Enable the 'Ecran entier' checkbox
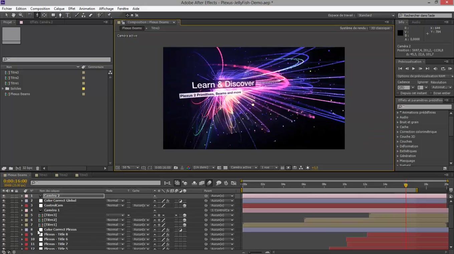 point(431,93)
